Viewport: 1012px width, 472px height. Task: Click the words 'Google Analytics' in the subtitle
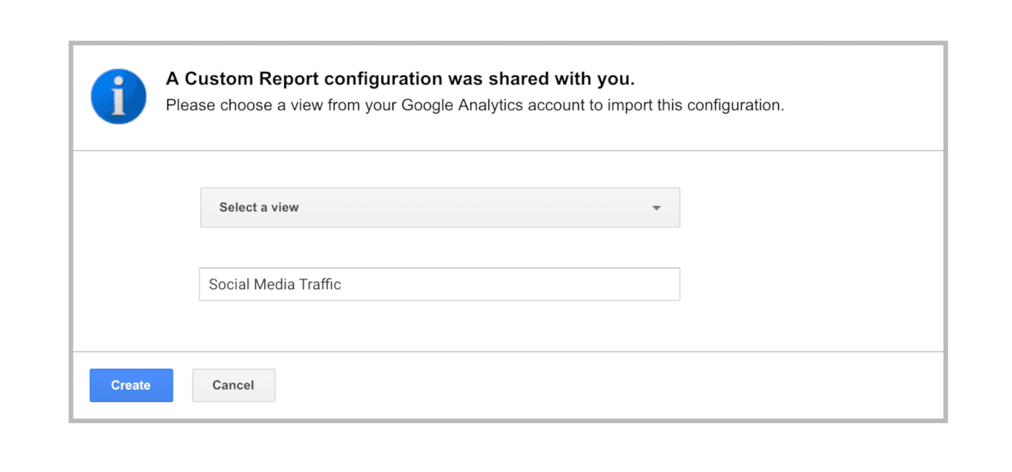click(x=462, y=106)
